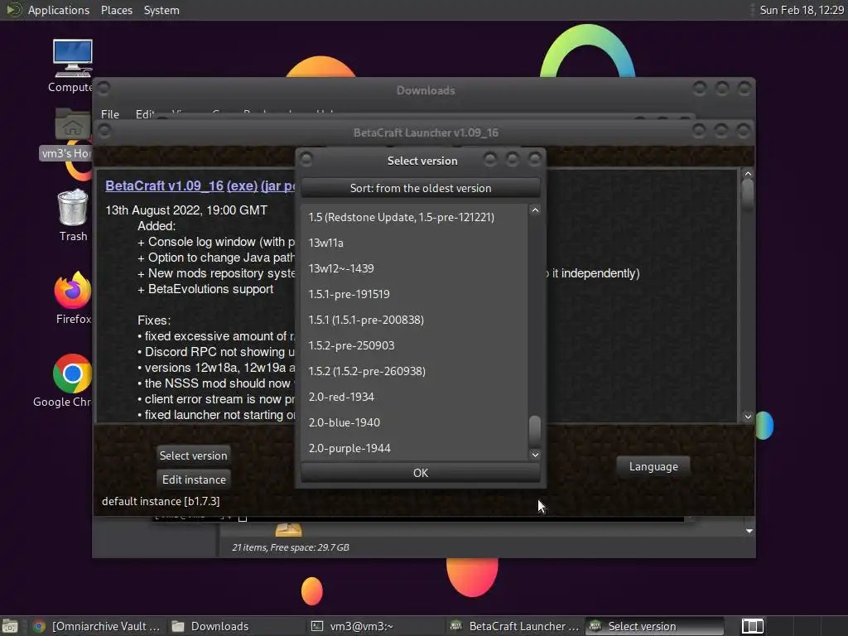The width and height of the screenshot is (848, 636).
Task: Open the Applications menu
Action: click(x=59, y=10)
